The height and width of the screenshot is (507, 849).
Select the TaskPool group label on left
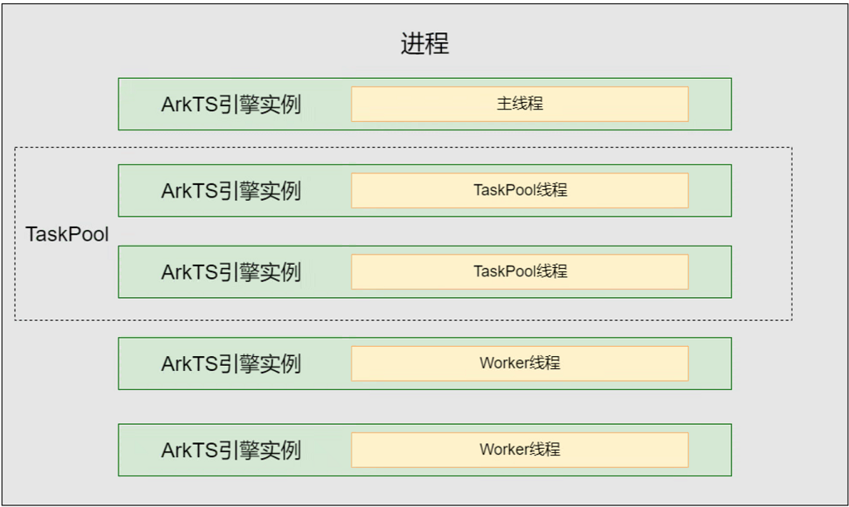pyautogui.click(x=67, y=234)
